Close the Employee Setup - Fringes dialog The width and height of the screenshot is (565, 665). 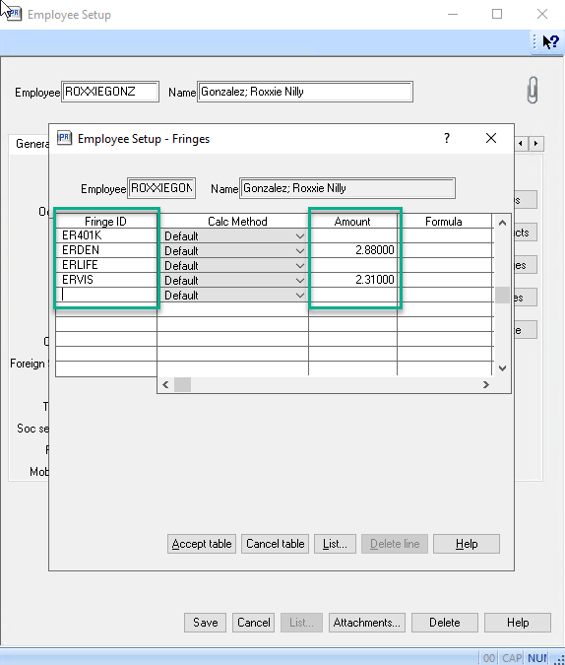pyautogui.click(x=491, y=138)
